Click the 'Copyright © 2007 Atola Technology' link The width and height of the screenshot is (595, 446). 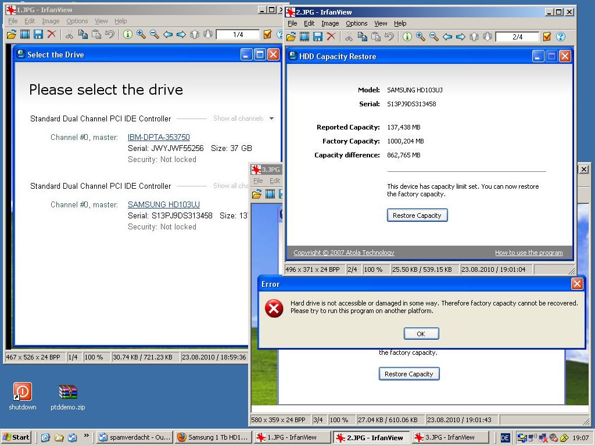[x=344, y=253]
